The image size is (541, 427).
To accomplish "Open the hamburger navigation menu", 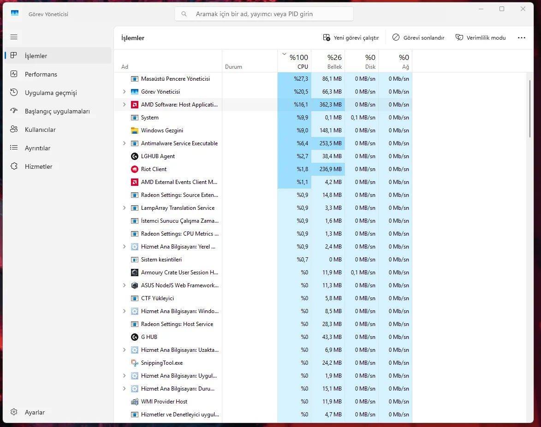I will 14,37.
